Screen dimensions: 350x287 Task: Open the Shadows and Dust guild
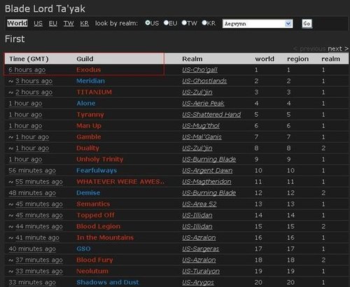coord(108,282)
